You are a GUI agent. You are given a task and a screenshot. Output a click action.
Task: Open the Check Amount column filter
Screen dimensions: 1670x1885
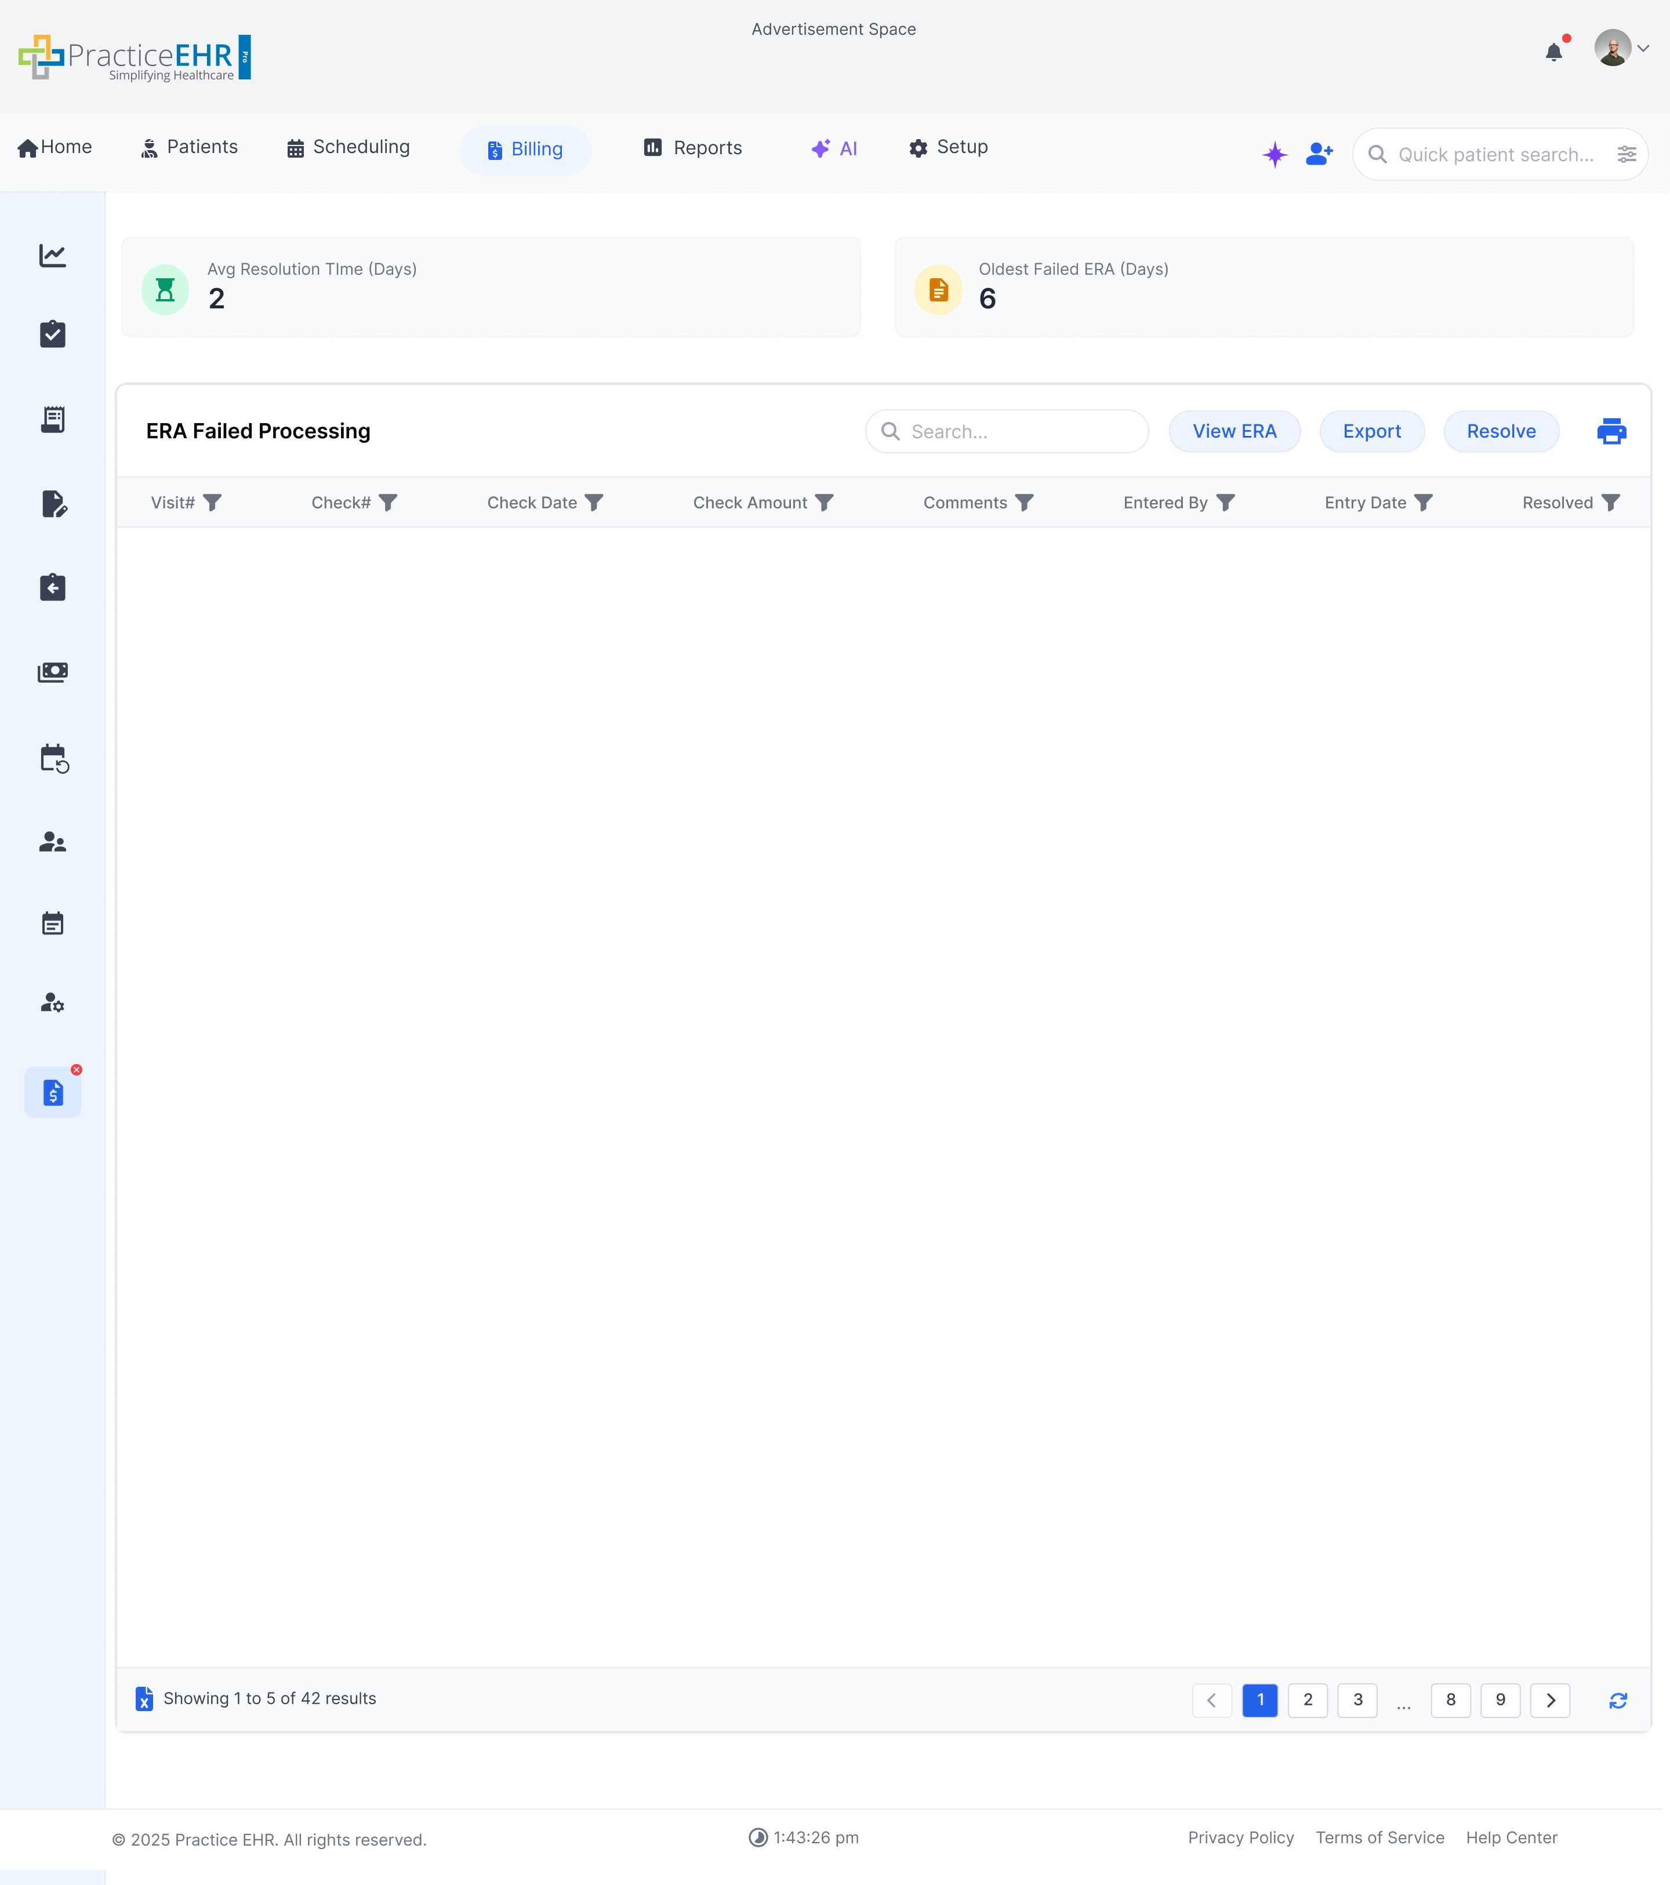tap(824, 503)
